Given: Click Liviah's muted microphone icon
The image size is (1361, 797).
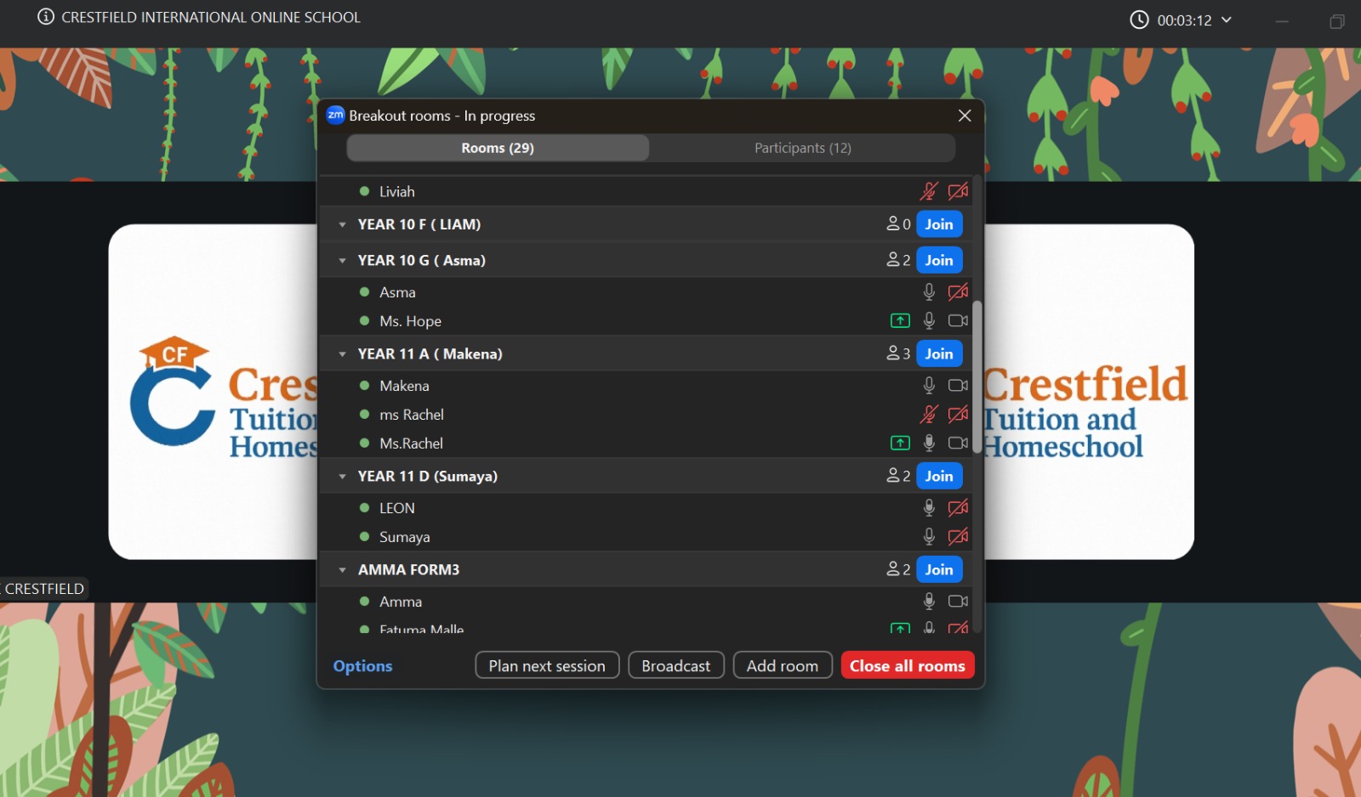Looking at the screenshot, I should click(x=929, y=191).
